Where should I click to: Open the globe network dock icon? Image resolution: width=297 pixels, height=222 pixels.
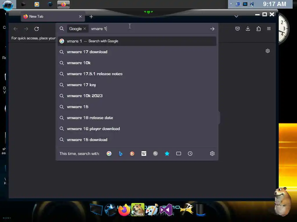(111, 210)
